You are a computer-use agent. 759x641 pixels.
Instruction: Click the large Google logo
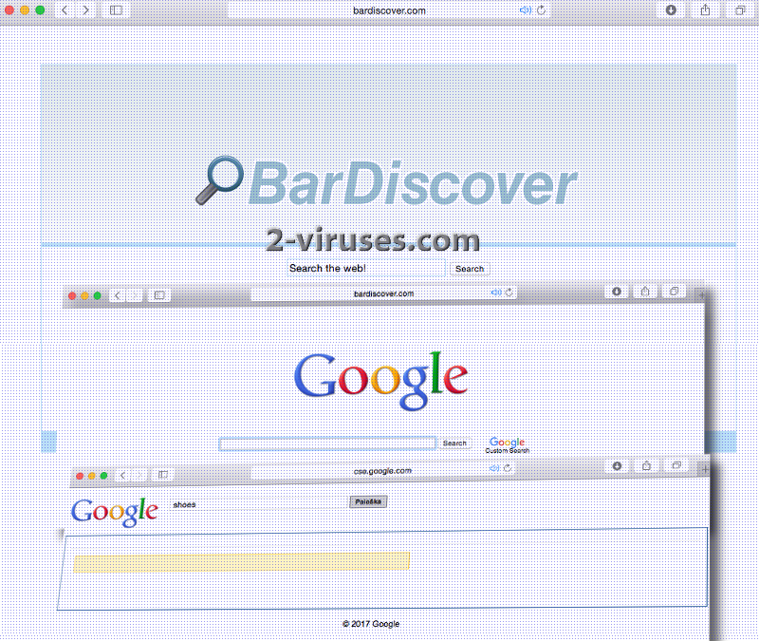click(x=381, y=381)
